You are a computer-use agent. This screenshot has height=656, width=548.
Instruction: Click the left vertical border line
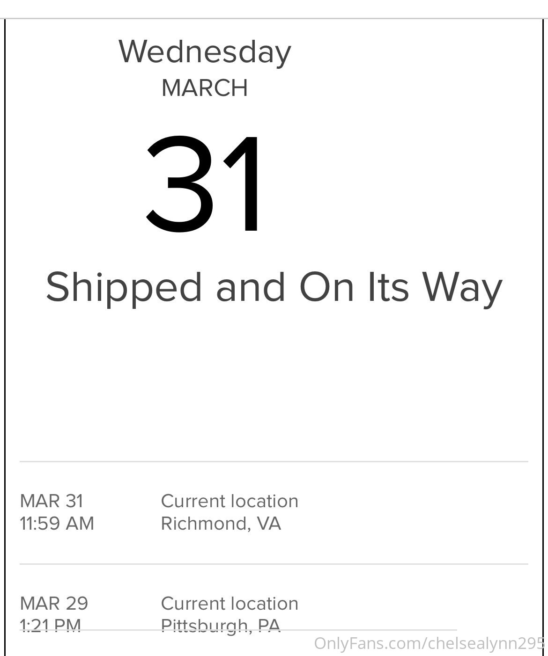coord(5,328)
